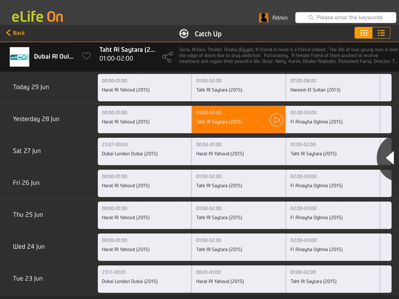Open the Admin profile avatar
The width and height of the screenshot is (399, 299).
point(264,18)
